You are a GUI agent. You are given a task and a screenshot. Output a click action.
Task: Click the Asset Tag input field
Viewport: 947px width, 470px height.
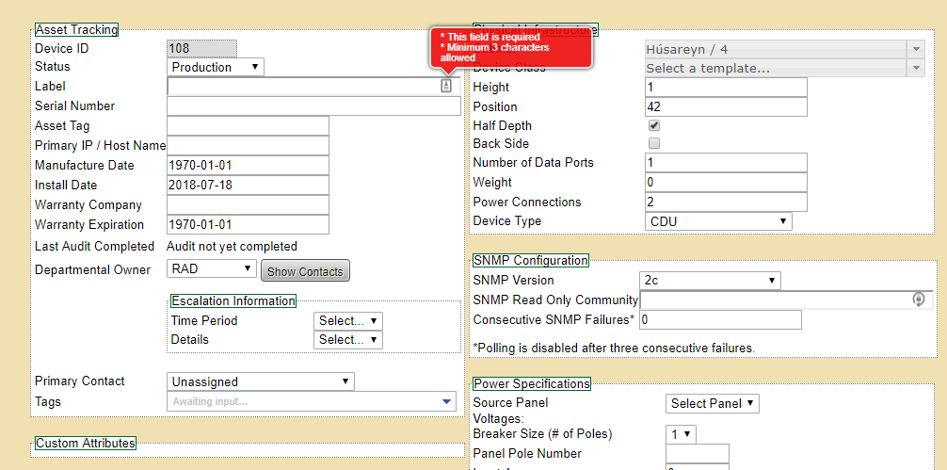point(248,125)
